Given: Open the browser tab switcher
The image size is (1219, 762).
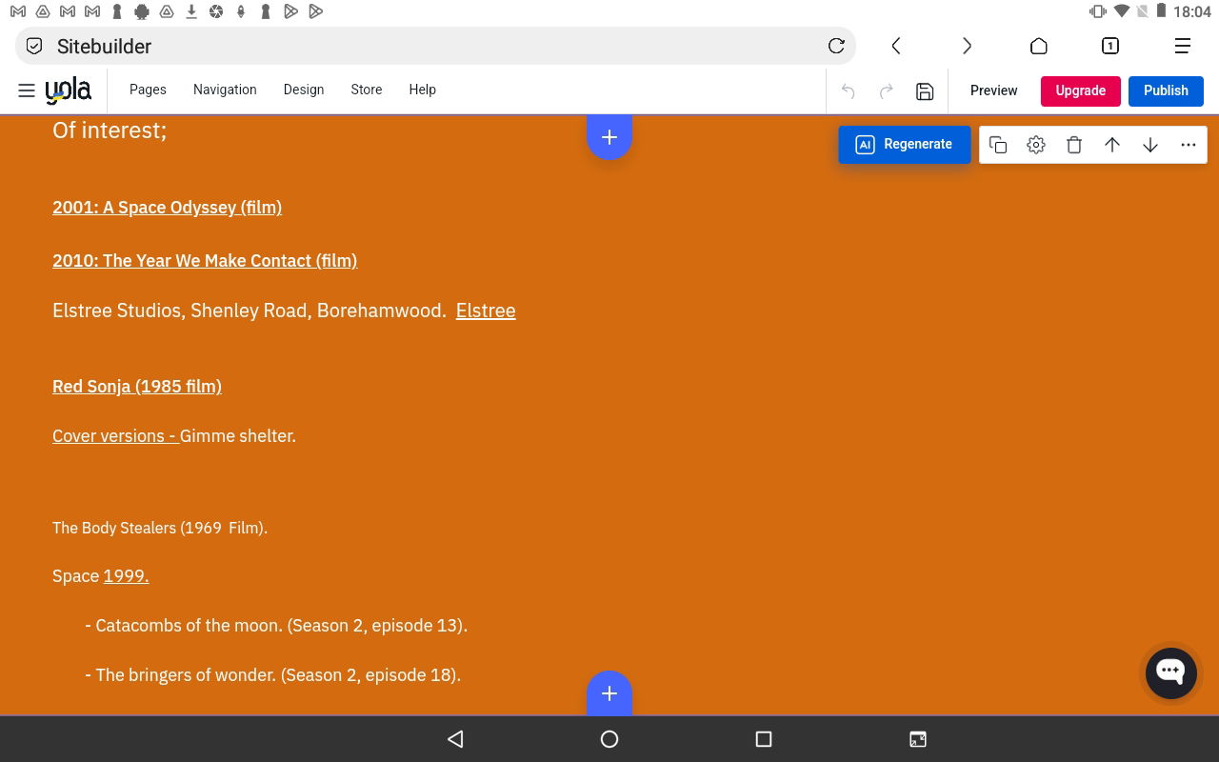Looking at the screenshot, I should (x=1110, y=46).
